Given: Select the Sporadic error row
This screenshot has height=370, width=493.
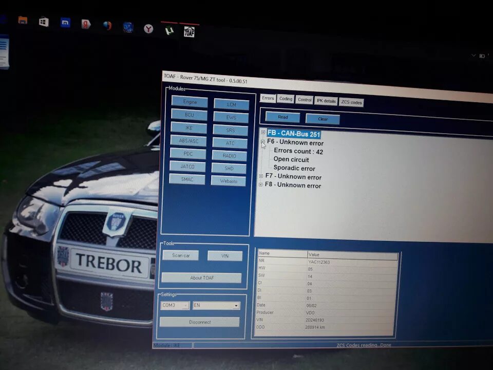Looking at the screenshot, I should 294,168.
